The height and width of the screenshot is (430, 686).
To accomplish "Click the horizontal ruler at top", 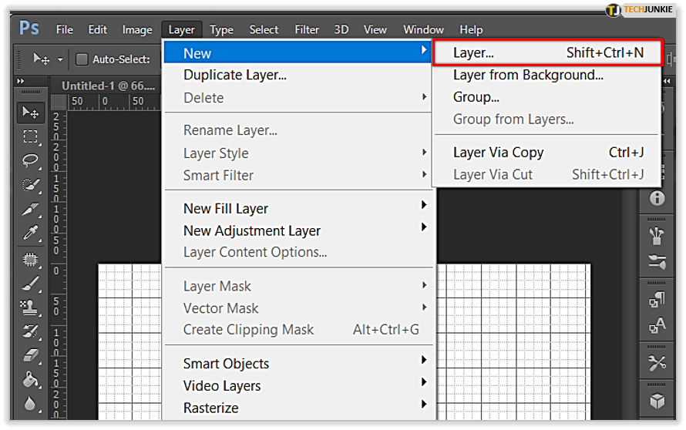I will [114, 102].
